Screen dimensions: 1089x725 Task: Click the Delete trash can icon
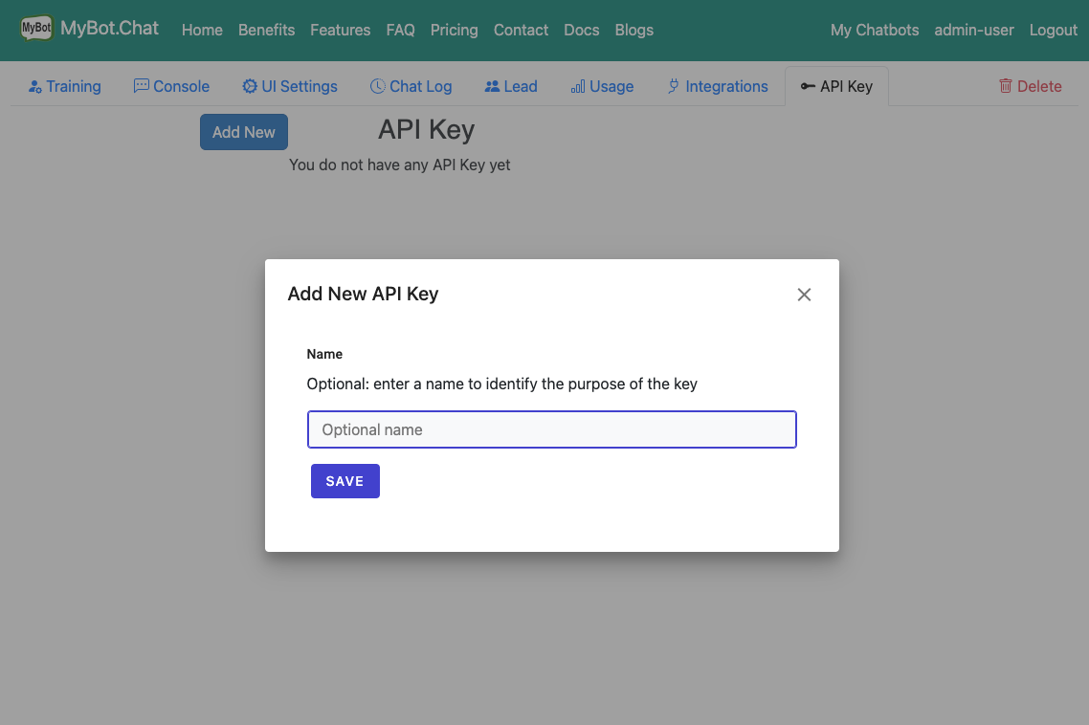pyautogui.click(x=1006, y=86)
